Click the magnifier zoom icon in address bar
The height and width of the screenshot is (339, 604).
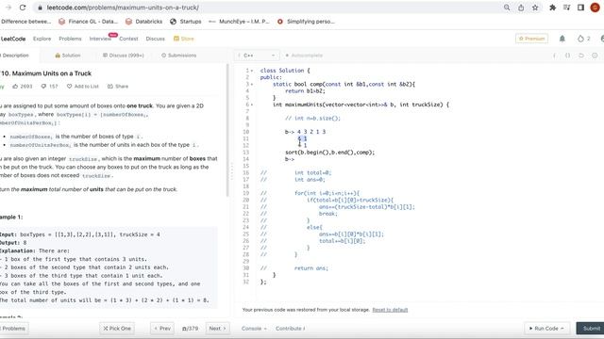(507, 8)
